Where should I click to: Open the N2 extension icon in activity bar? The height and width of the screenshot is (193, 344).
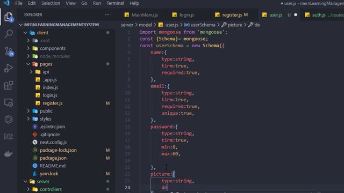tap(9, 137)
